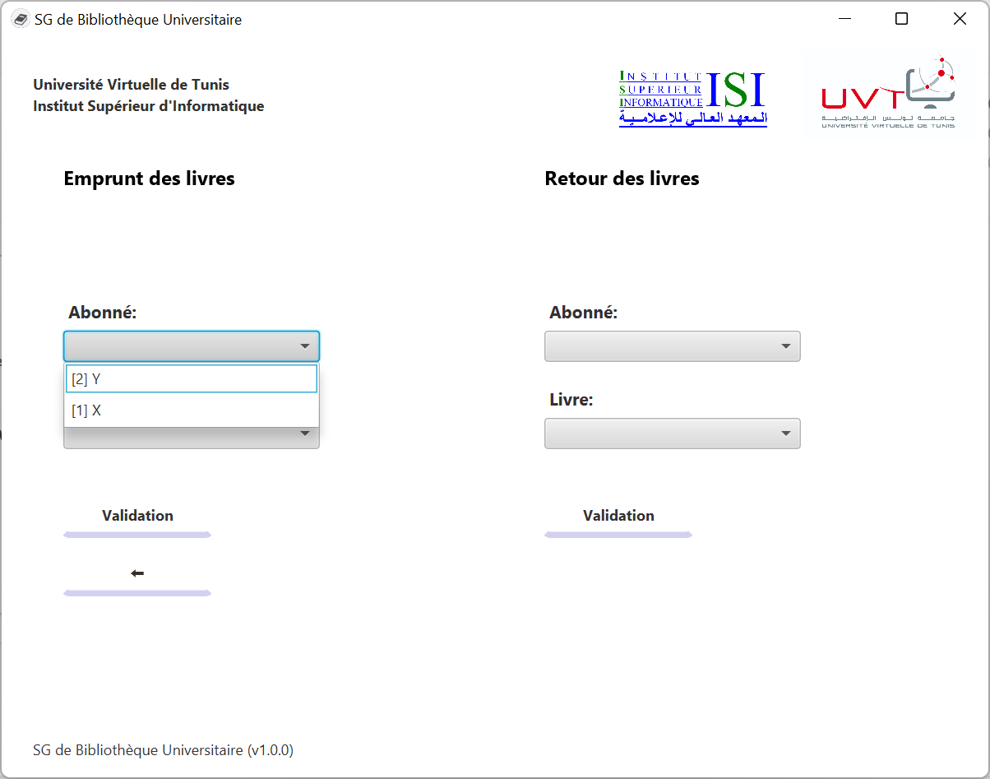Click the ISI institute logo

point(693,99)
